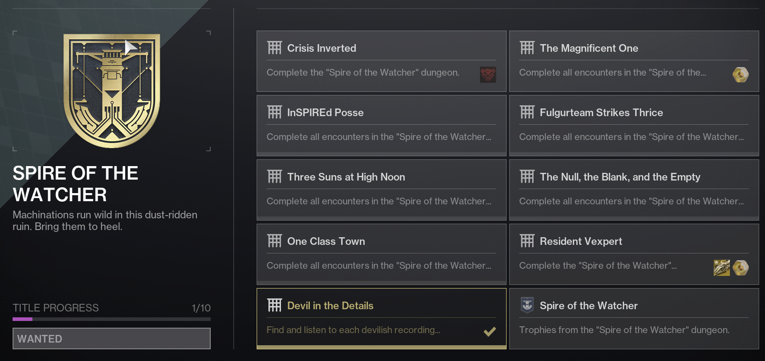Click the gate icon beside Devil in the Details
This screenshot has width=765, height=361.
tap(274, 305)
